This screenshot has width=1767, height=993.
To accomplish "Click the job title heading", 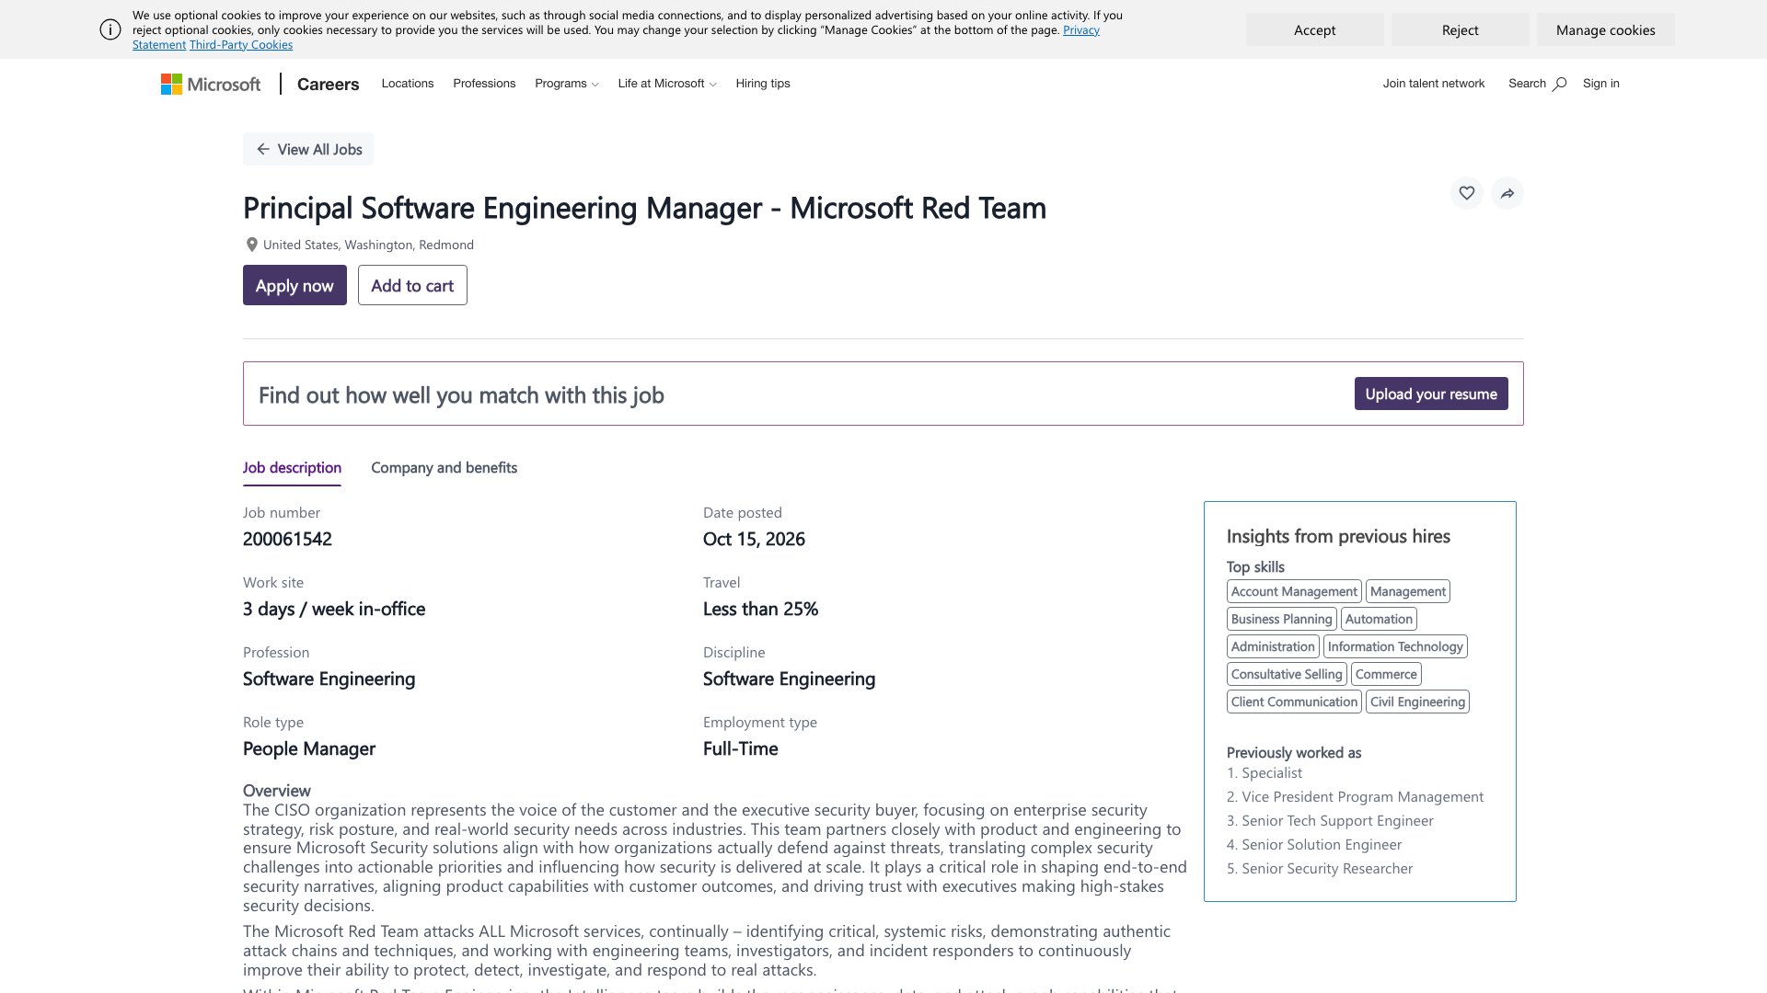I will [644, 208].
